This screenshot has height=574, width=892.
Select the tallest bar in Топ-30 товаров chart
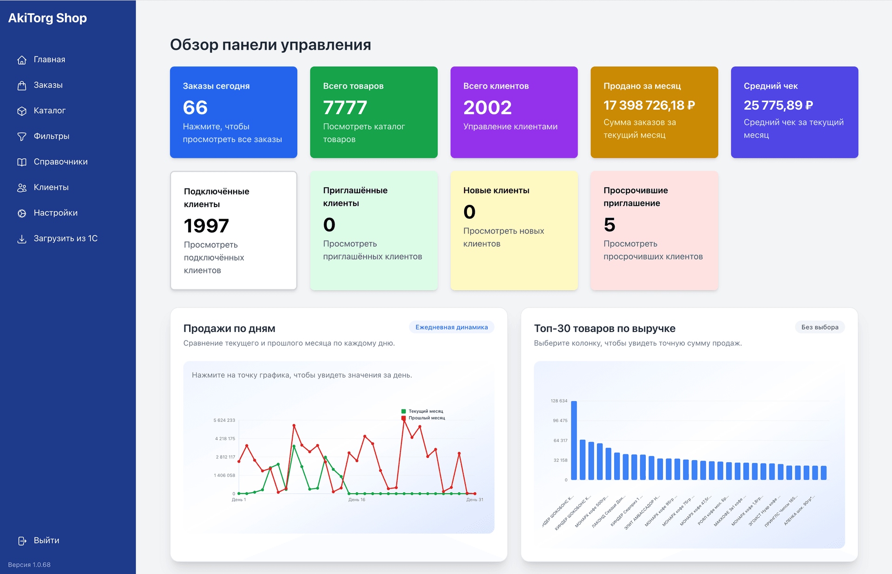tap(575, 439)
